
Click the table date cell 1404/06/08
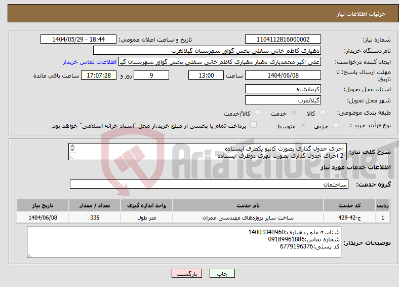coord(43,218)
